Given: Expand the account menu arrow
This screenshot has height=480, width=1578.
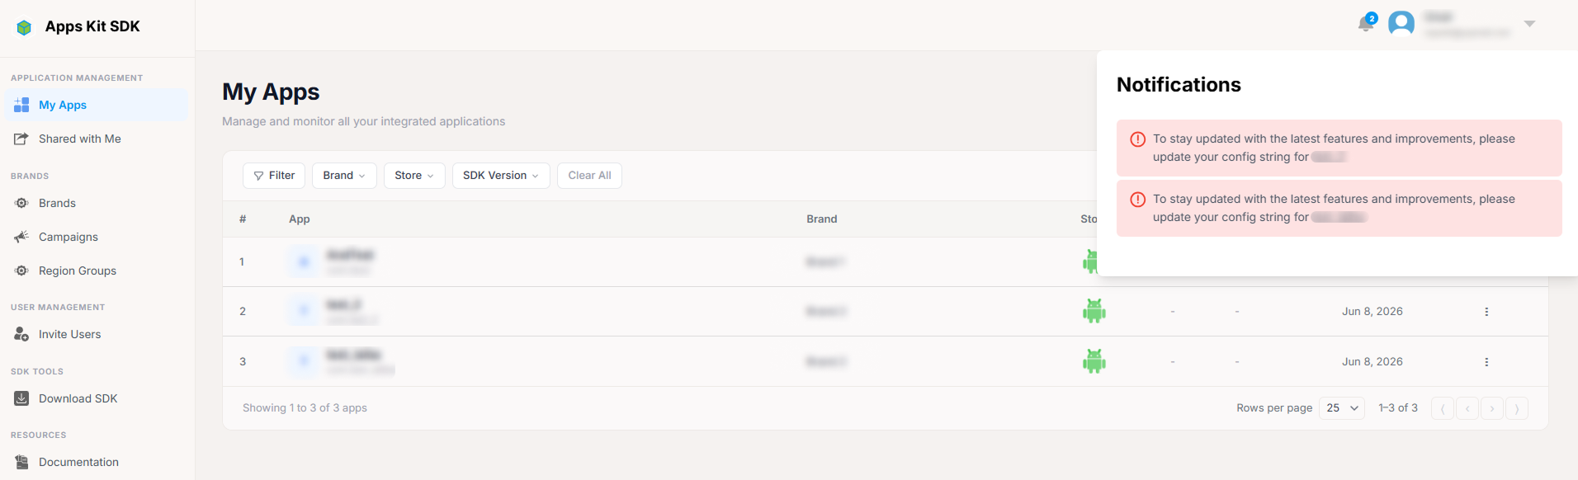Looking at the screenshot, I should [x=1529, y=24].
